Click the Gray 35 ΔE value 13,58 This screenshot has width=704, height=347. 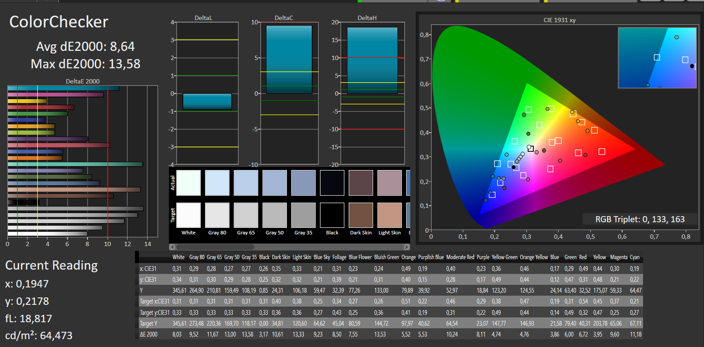click(247, 334)
